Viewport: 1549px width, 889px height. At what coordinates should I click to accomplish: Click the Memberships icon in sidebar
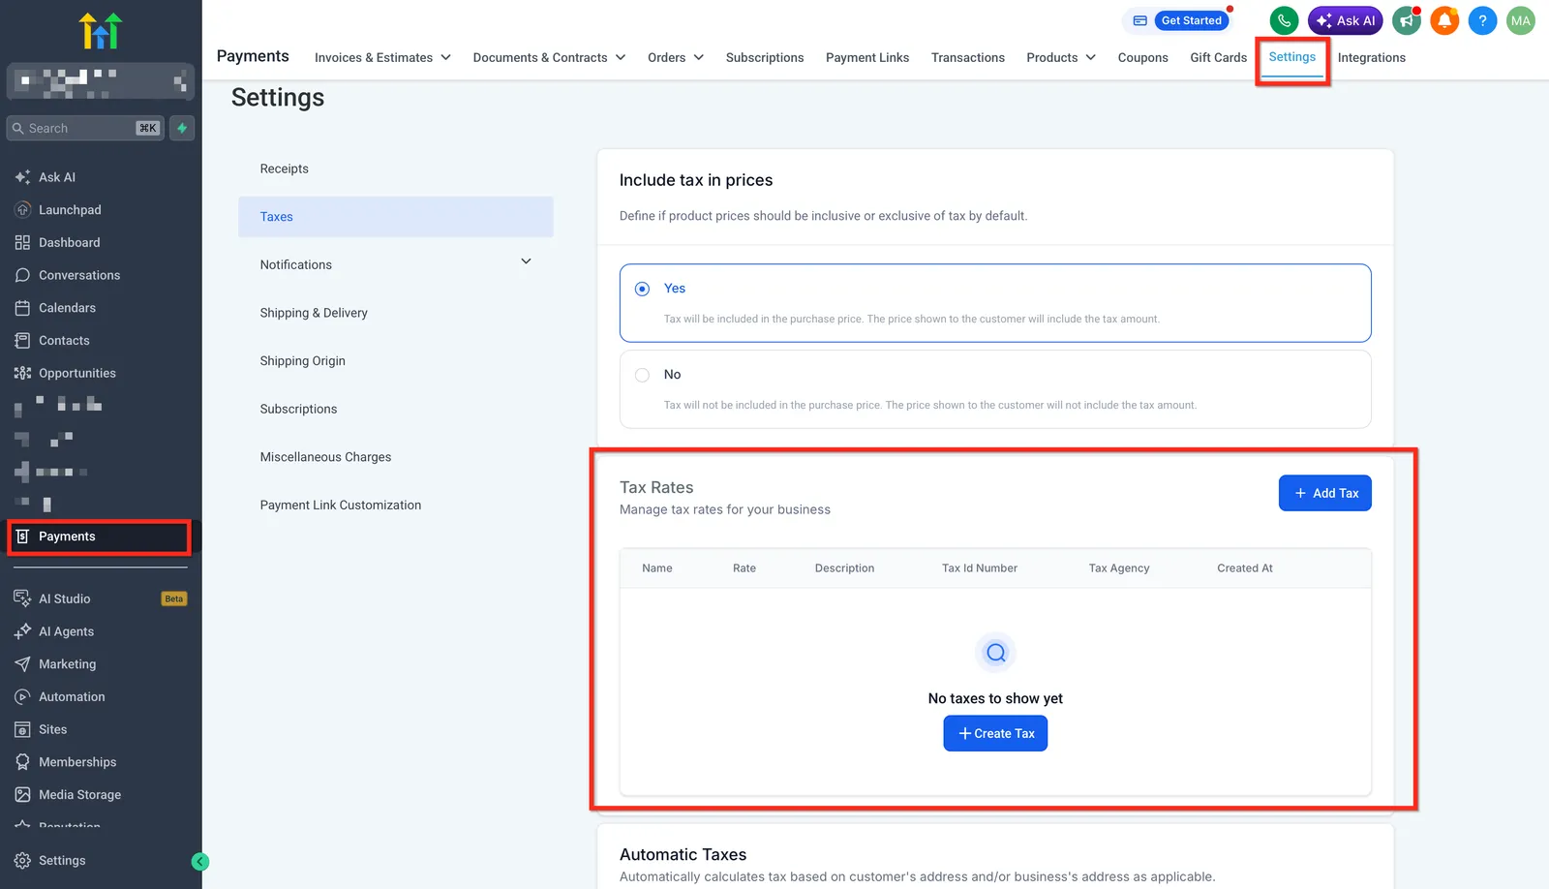[22, 762]
